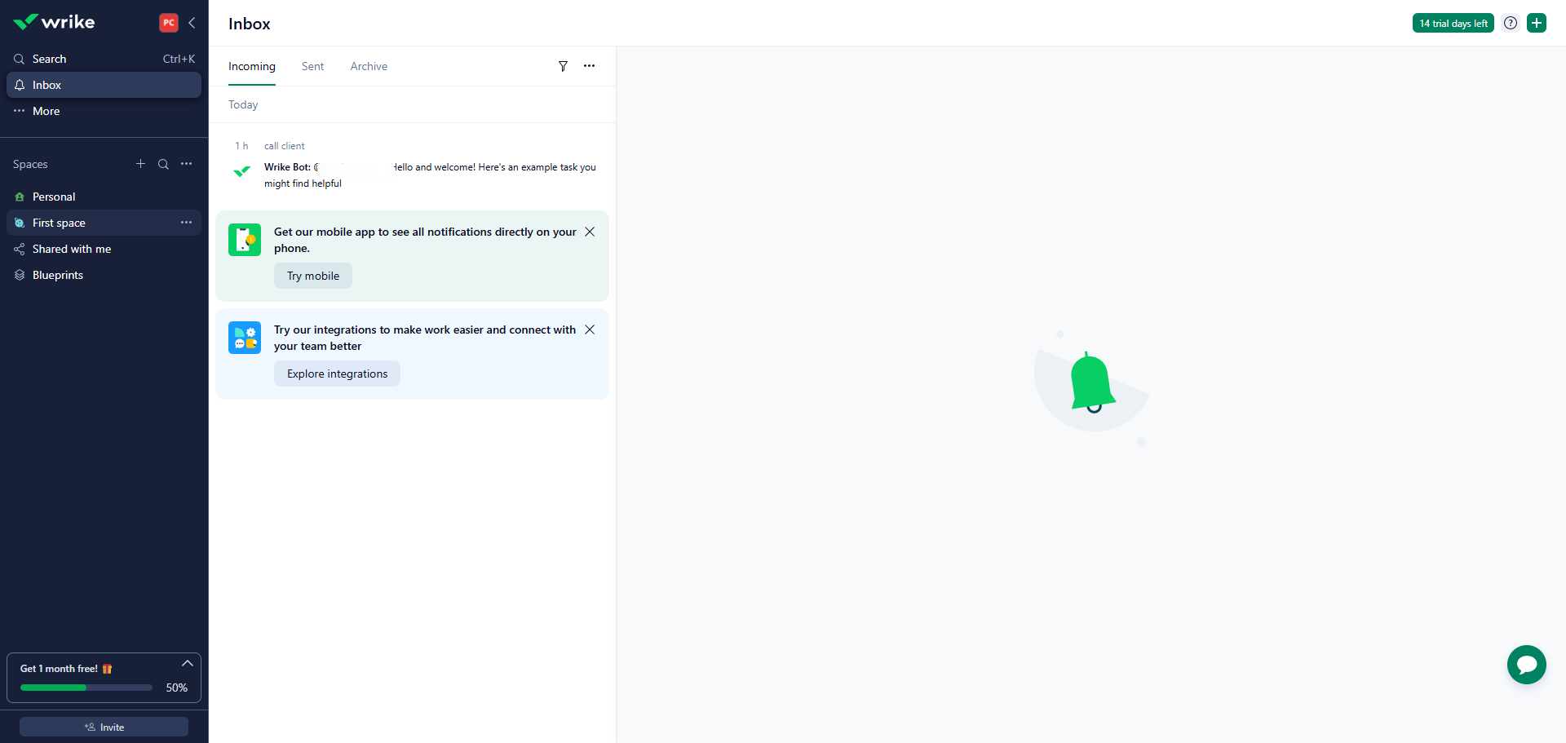Open First space options menu
The height and width of the screenshot is (743, 1566).
(x=187, y=223)
